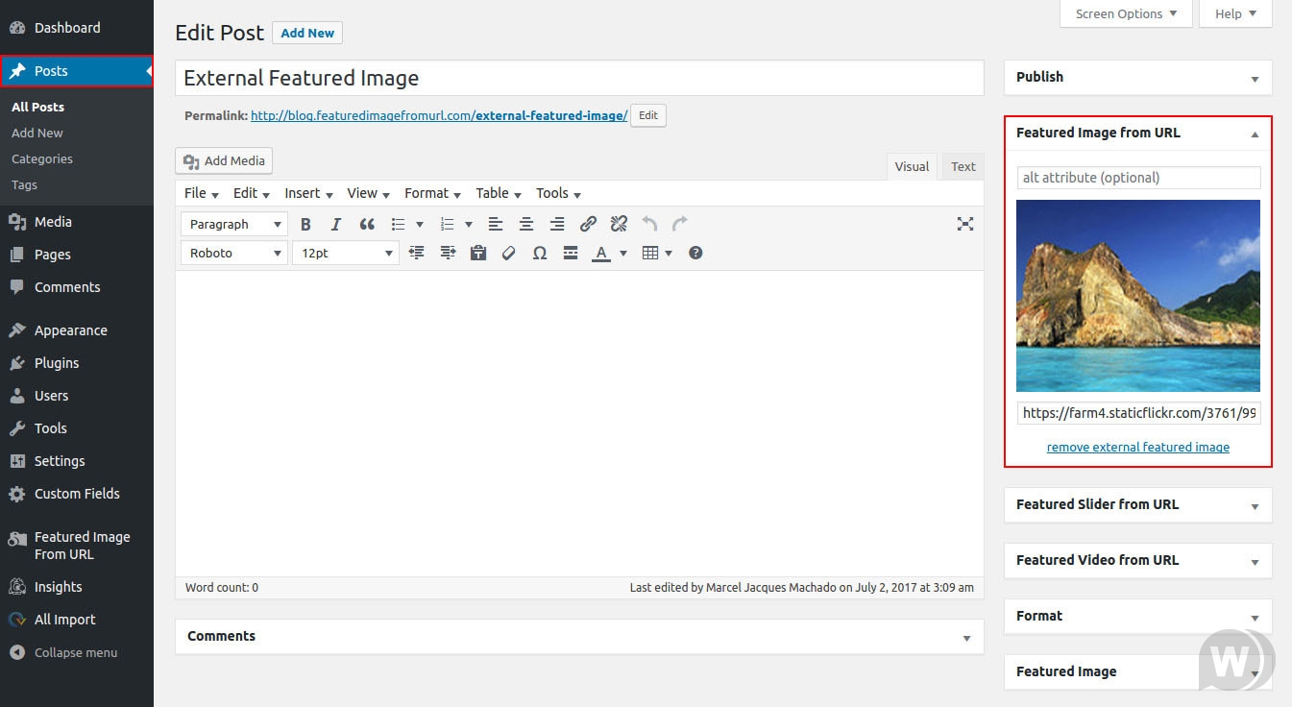Open the Screen Options dropdown
Viewport: 1292px width, 707px height.
click(x=1126, y=13)
